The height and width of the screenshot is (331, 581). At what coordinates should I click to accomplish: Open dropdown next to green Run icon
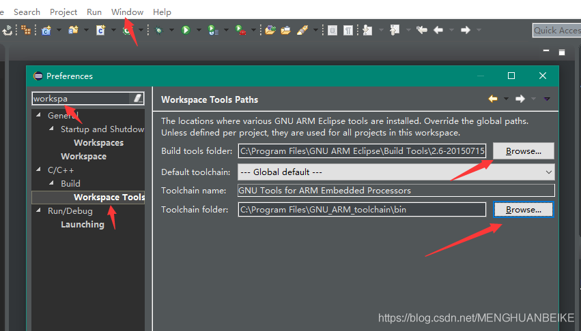[199, 30]
